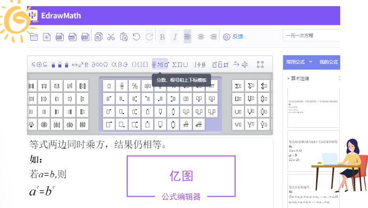Viewport: 368px width, 208px height.
Task: Insert the ceiling brackets template
Action: tap(57, 86)
